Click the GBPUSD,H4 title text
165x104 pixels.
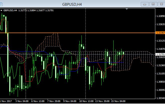click(x=72, y=4)
